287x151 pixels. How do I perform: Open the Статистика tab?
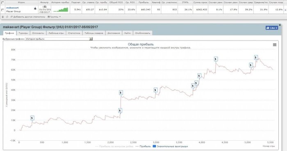tap(74, 33)
